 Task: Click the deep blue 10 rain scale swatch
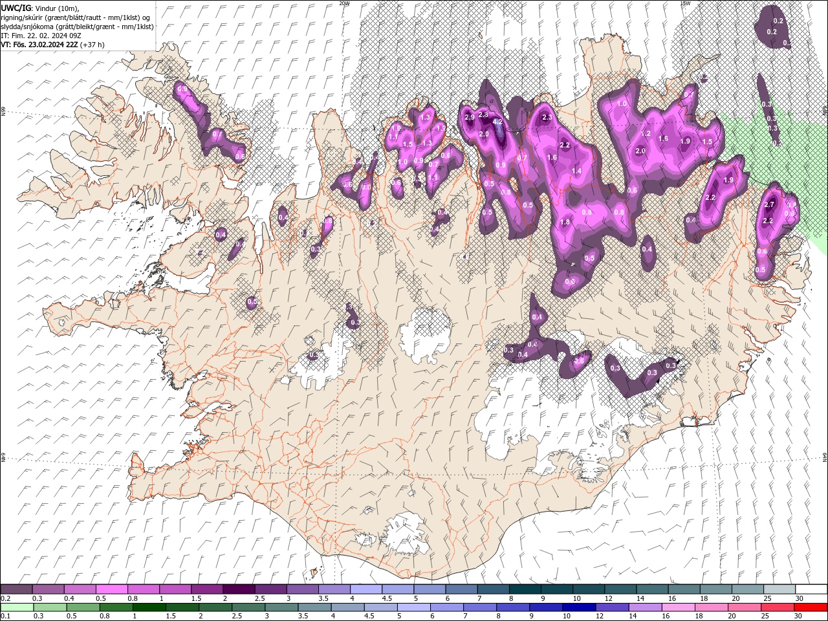point(579,607)
